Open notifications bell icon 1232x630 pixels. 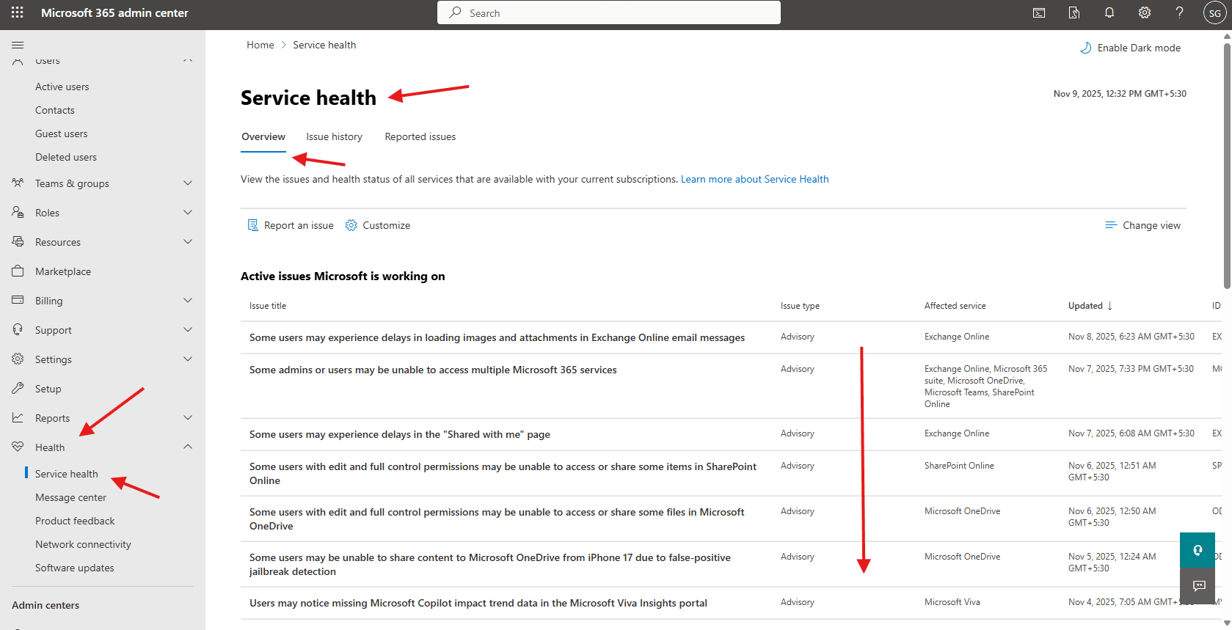pyautogui.click(x=1109, y=12)
